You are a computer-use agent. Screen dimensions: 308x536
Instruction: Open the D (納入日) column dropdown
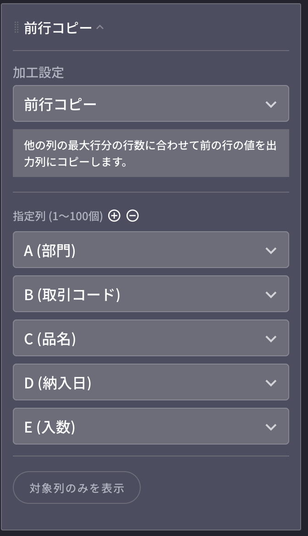151,382
